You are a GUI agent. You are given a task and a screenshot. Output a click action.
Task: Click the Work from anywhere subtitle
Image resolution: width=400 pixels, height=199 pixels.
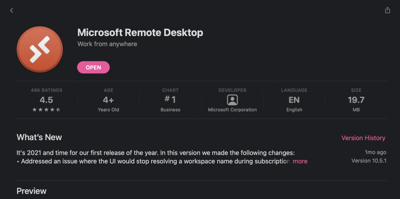[x=107, y=44]
